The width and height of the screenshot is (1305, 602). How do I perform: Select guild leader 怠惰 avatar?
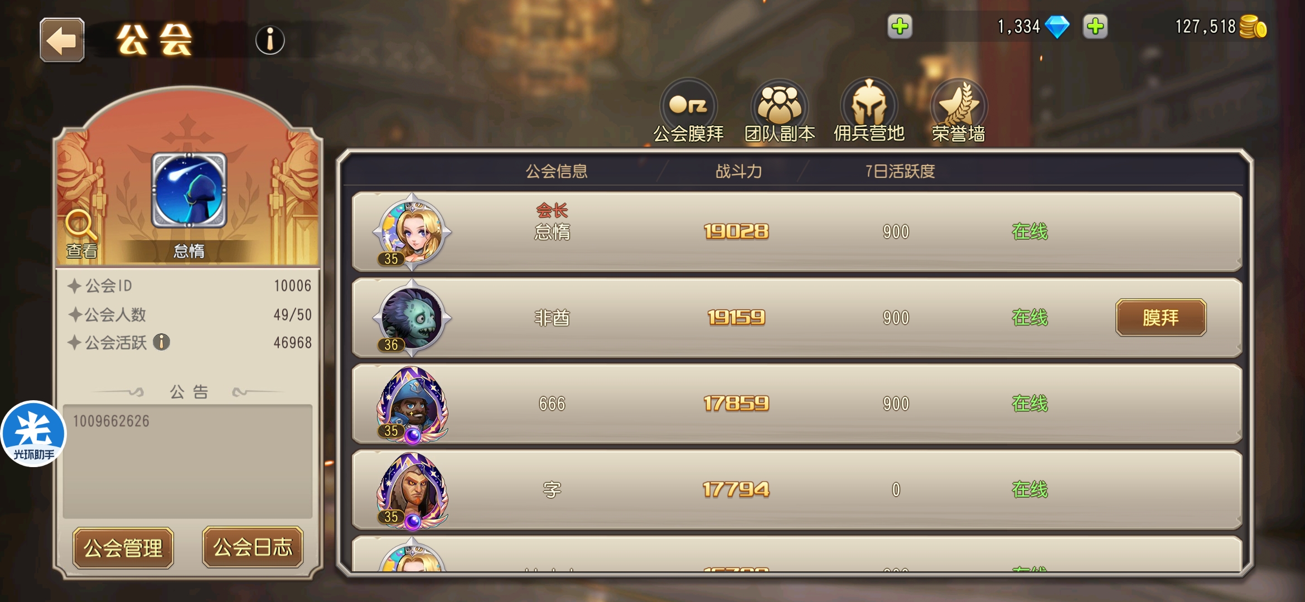[412, 231]
